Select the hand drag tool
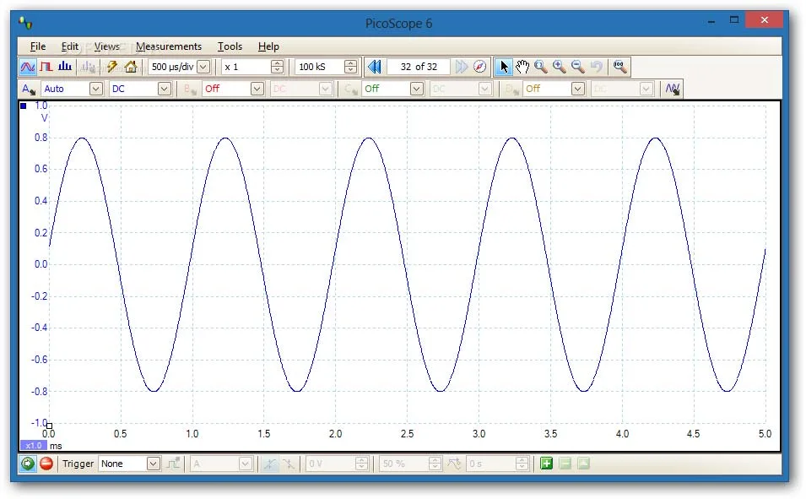This screenshot has width=806, height=499. [x=522, y=67]
